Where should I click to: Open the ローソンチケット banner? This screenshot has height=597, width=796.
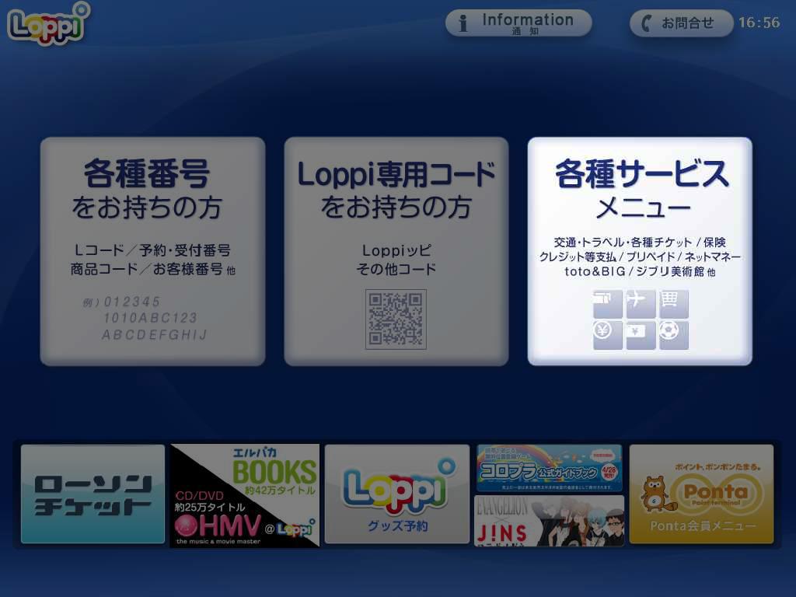(x=93, y=494)
